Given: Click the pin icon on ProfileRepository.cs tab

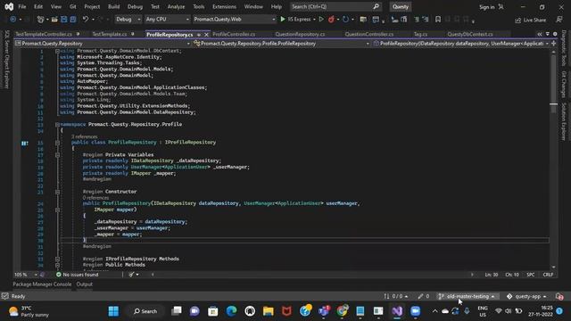Looking at the screenshot, I should 199,35.
